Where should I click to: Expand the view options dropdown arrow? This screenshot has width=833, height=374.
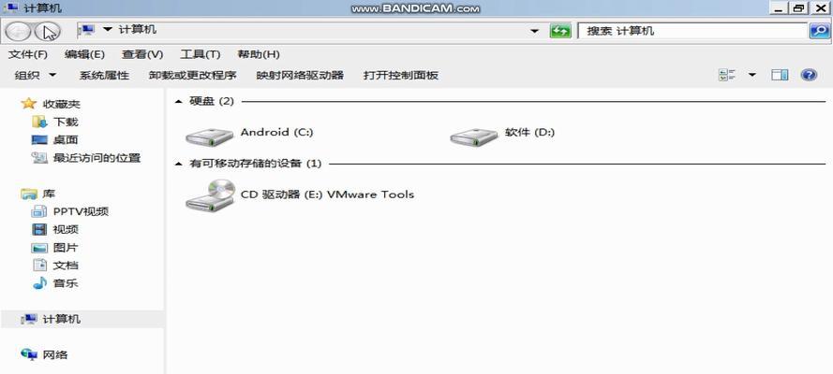click(x=751, y=75)
